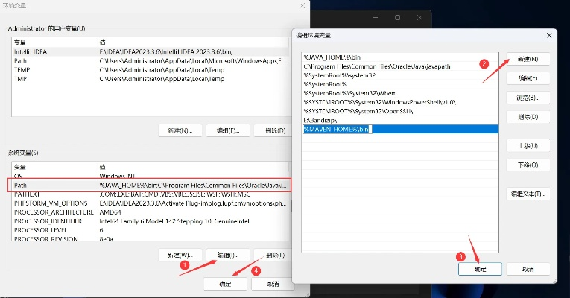The width and height of the screenshot is (570, 298).
Task: Click 新建(N) in edit path dialog
Action: click(528, 58)
